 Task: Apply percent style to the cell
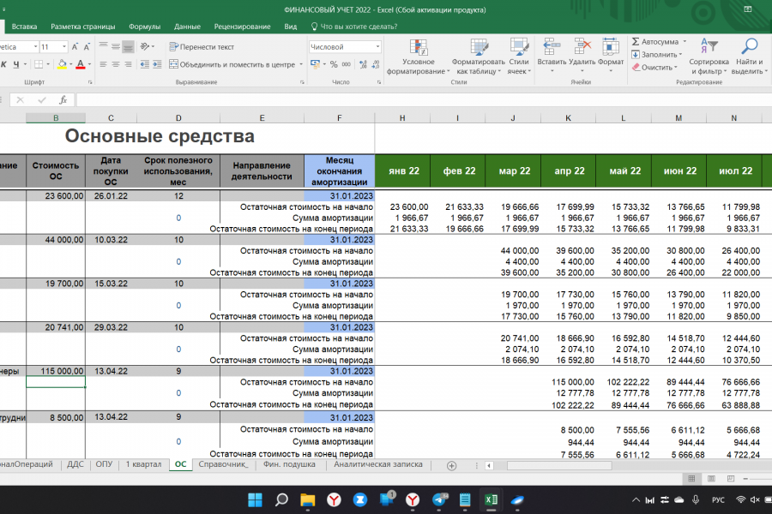(x=333, y=64)
